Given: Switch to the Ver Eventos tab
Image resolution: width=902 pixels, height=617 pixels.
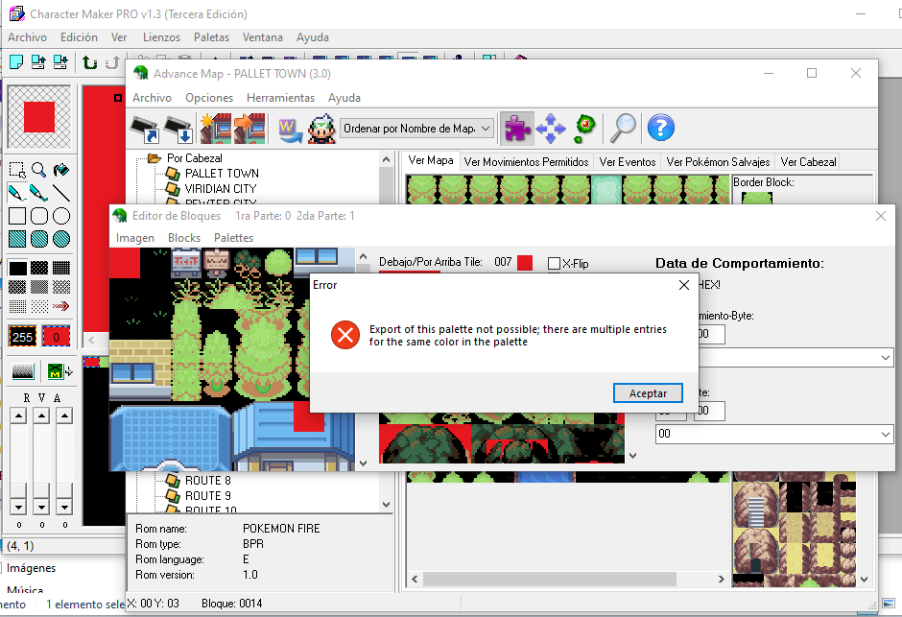Looking at the screenshot, I should (628, 162).
